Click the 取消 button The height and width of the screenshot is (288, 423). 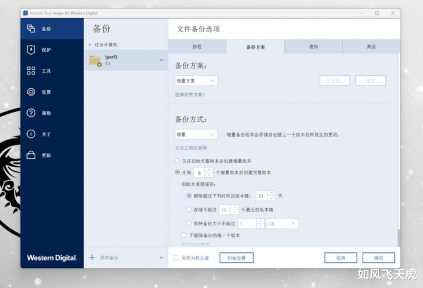341,258
